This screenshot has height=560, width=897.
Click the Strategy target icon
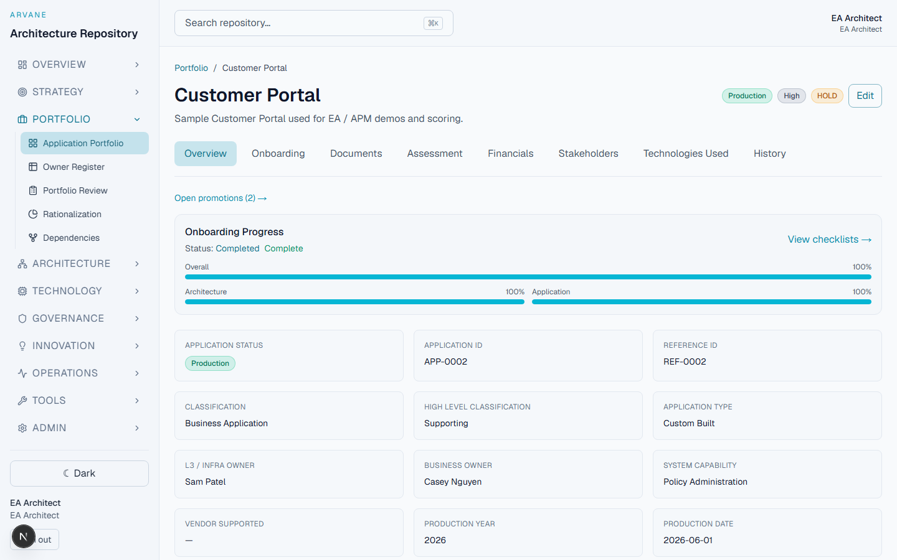pos(22,92)
